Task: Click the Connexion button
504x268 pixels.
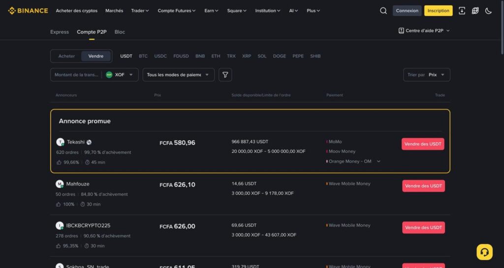Action: [x=407, y=11]
